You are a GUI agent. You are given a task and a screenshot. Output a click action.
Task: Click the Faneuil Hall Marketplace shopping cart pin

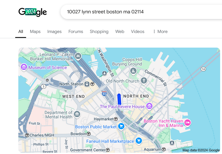pyautogui.click(x=139, y=141)
